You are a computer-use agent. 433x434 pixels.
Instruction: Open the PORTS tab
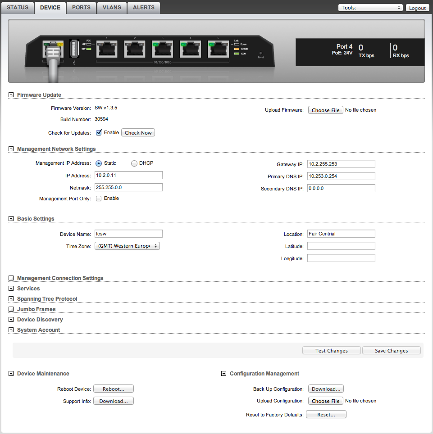pyautogui.click(x=82, y=8)
